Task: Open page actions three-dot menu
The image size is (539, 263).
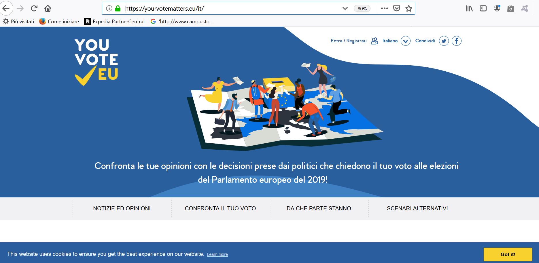Action: (384, 8)
